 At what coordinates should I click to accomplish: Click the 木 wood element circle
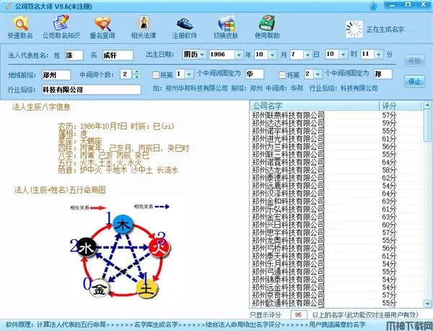click(123, 225)
